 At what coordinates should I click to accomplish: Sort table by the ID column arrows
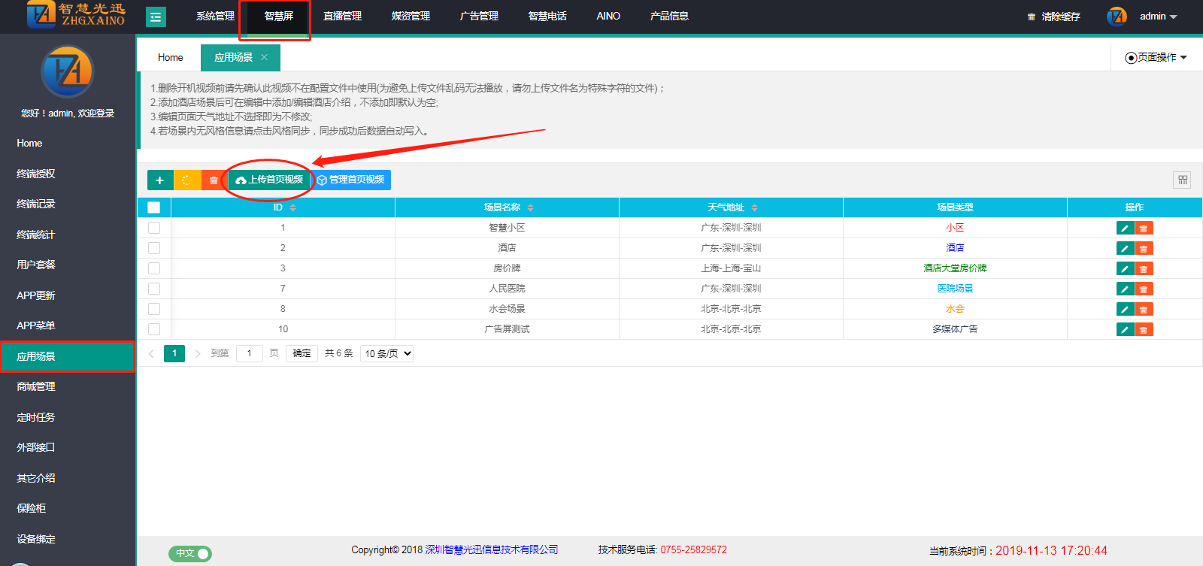coord(292,207)
